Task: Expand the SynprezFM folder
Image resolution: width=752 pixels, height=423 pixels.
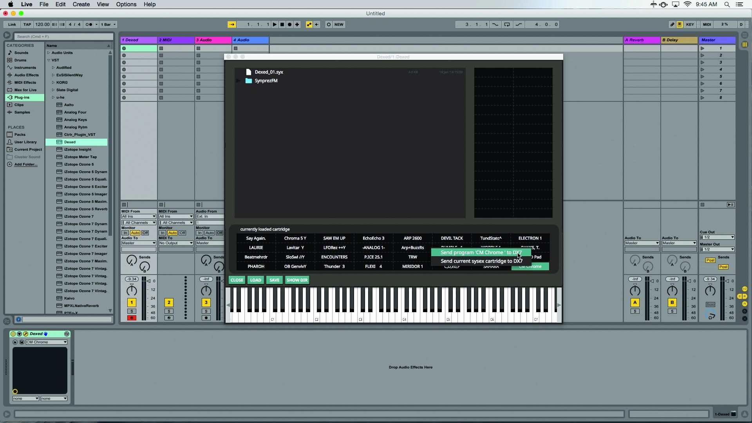Action: (x=238, y=81)
